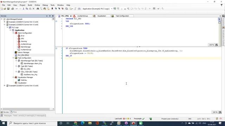
Task: Click the Error alarm class icon
Action: point(19,36)
